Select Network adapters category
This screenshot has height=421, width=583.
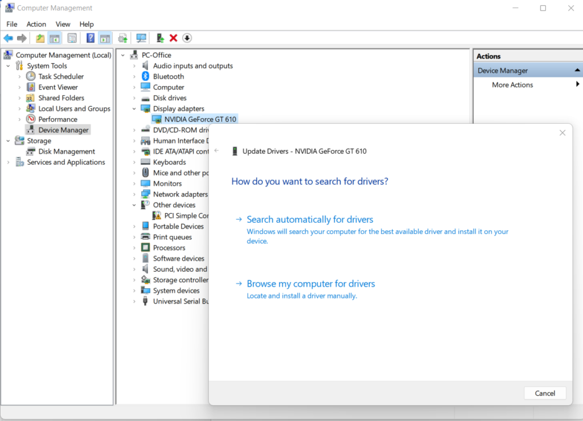pyautogui.click(x=180, y=194)
